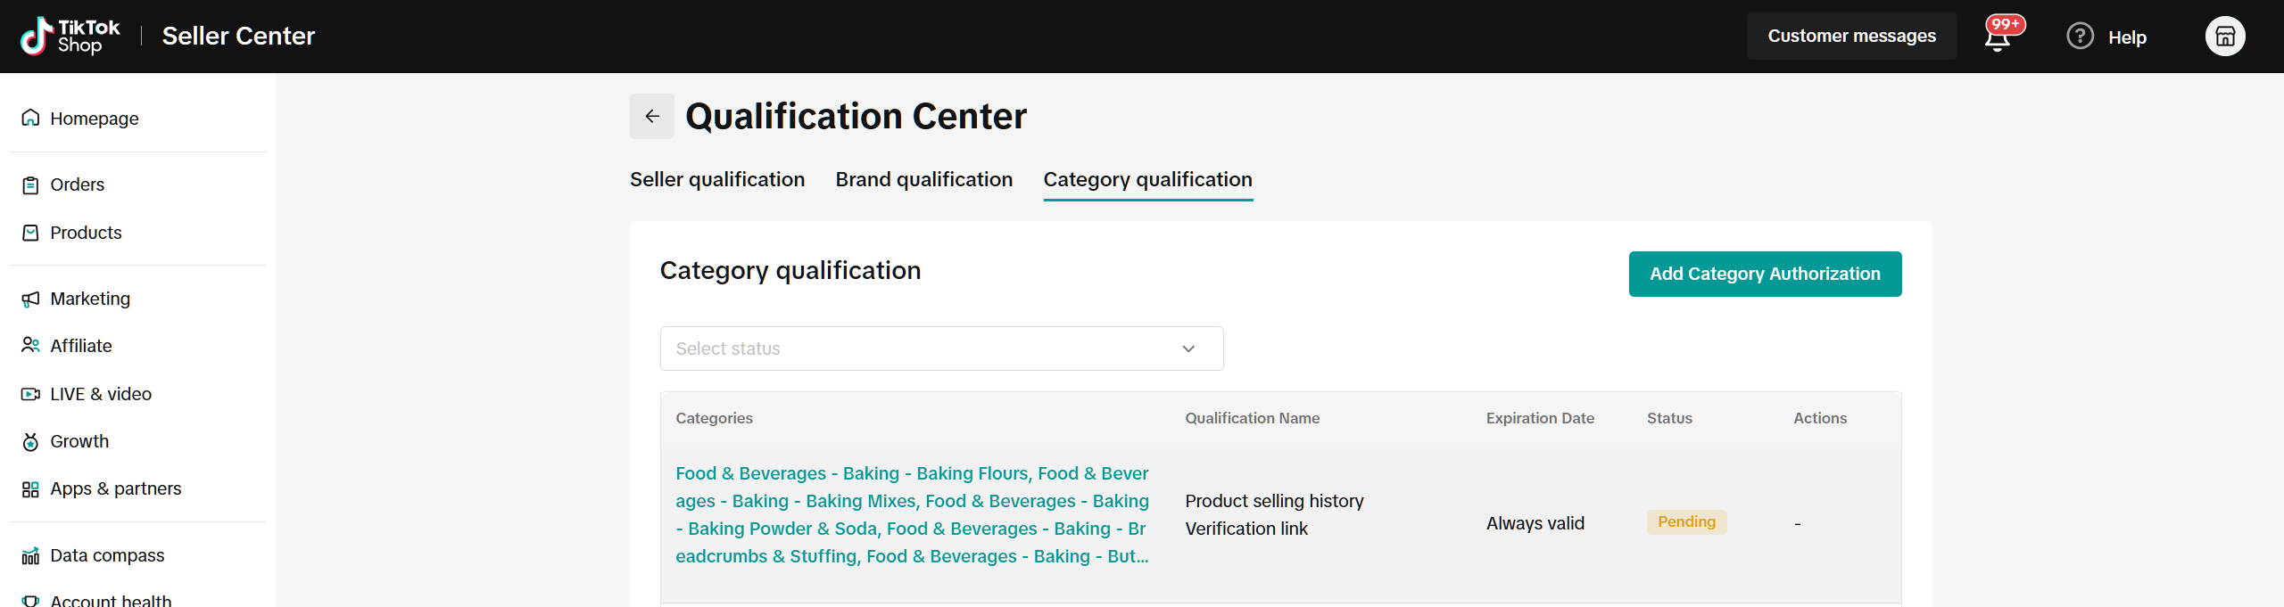2284x607 pixels.
Task: Open the notifications bell icon
Action: (x=1998, y=37)
